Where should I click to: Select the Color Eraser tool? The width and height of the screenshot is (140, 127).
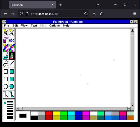pyautogui.click(x=6, y=48)
